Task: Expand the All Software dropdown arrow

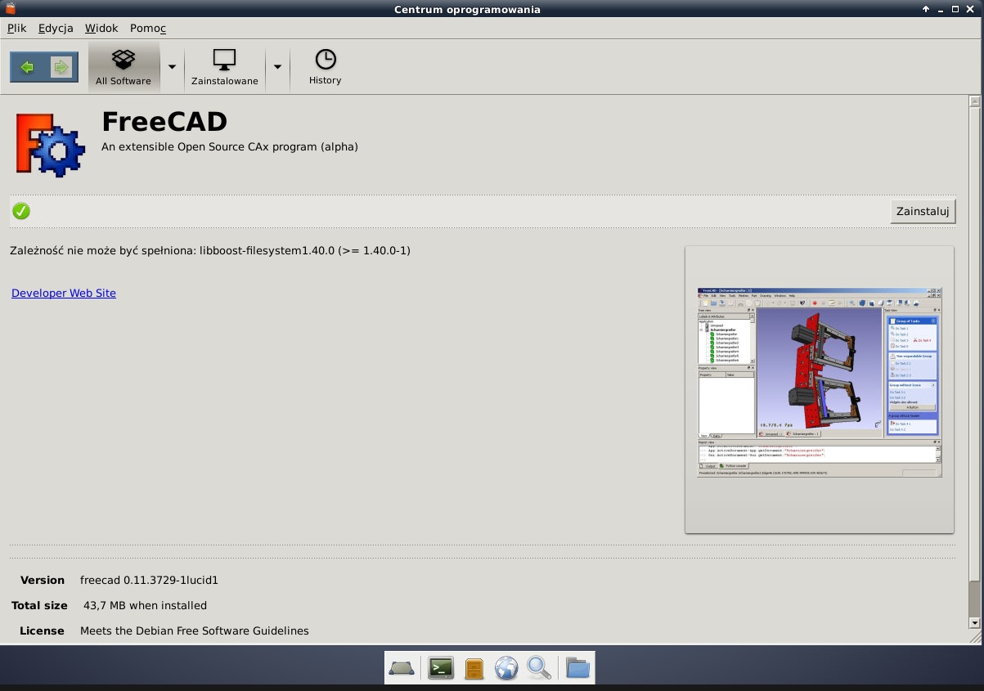Action: (172, 66)
